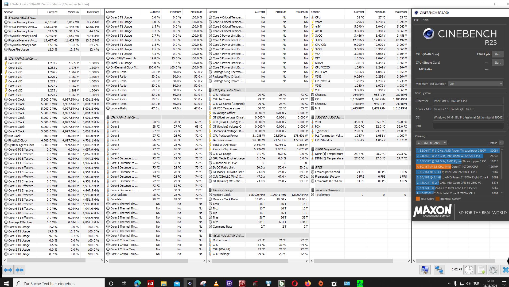
Task: Open HWiNFO remote network monitors icon
Action: 439,270
